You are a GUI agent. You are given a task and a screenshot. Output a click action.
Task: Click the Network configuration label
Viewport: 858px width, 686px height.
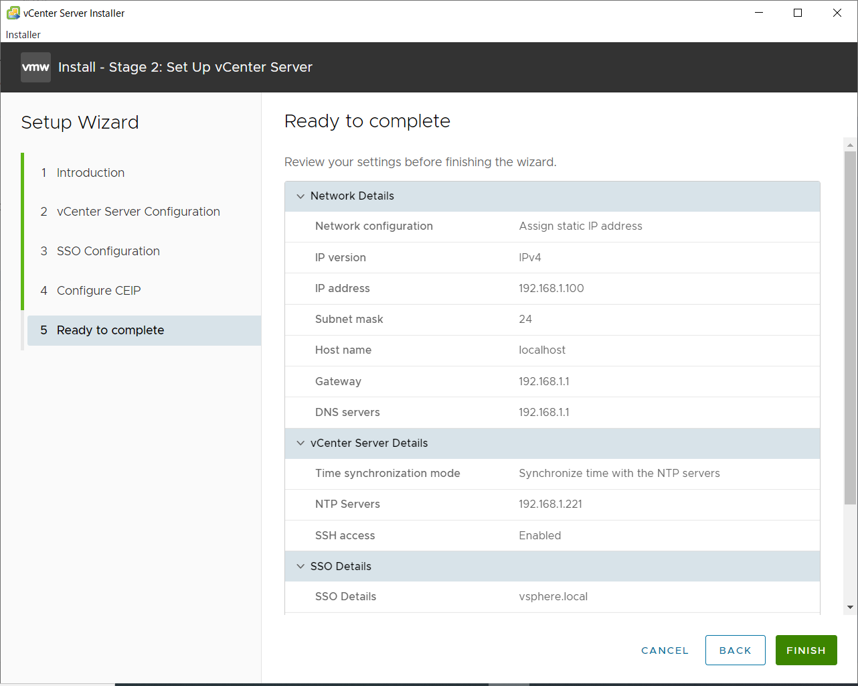pos(374,226)
